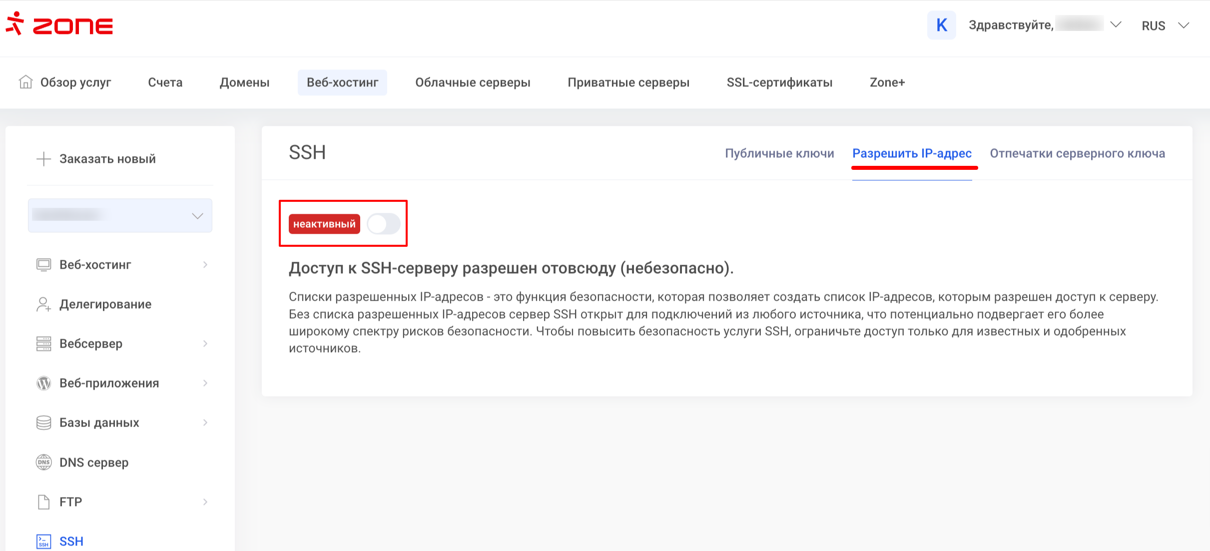Enable the SSH IP allowlist toggle switch
This screenshot has height=551, width=1210.
[383, 224]
